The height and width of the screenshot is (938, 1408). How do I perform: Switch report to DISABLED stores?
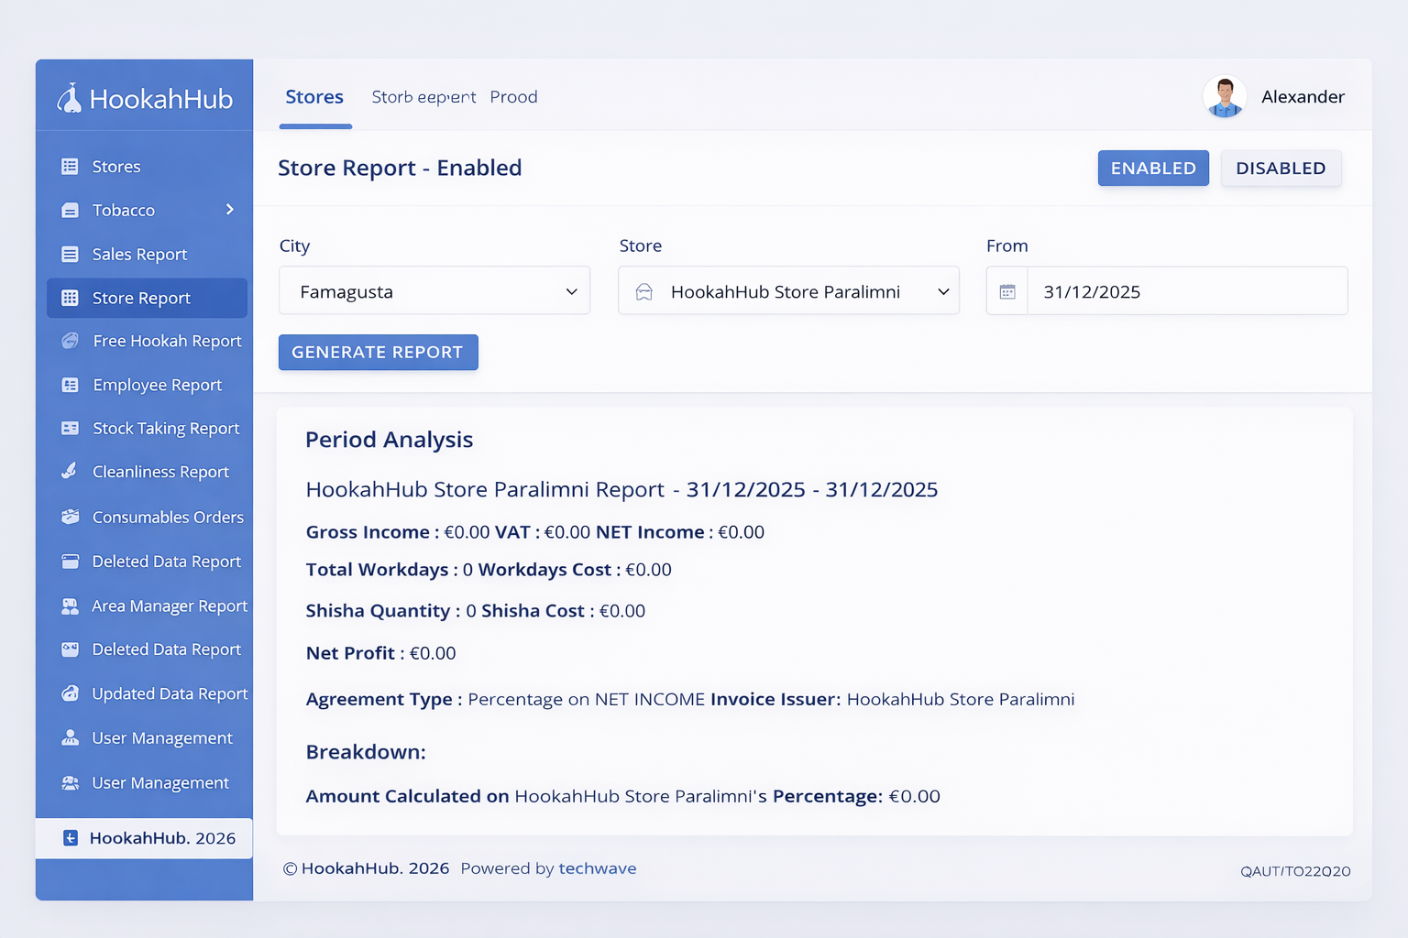click(1280, 169)
